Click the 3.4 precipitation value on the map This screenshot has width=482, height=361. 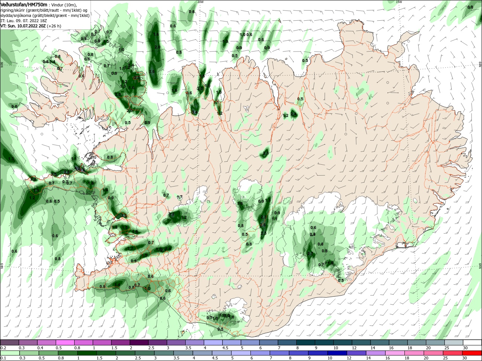click(x=194, y=112)
